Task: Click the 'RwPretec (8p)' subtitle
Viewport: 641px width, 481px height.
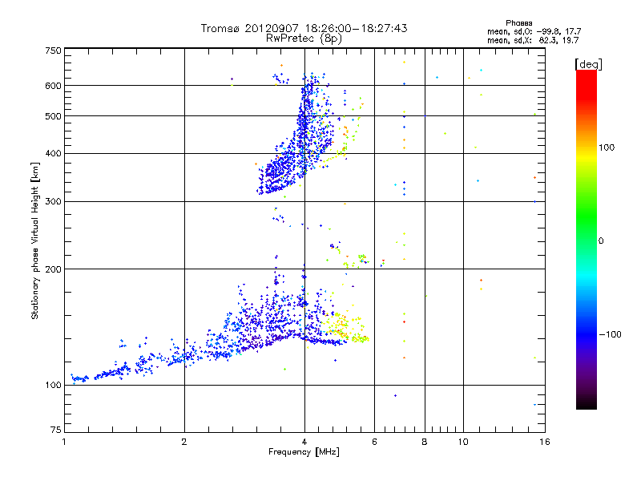Action: 304,38
